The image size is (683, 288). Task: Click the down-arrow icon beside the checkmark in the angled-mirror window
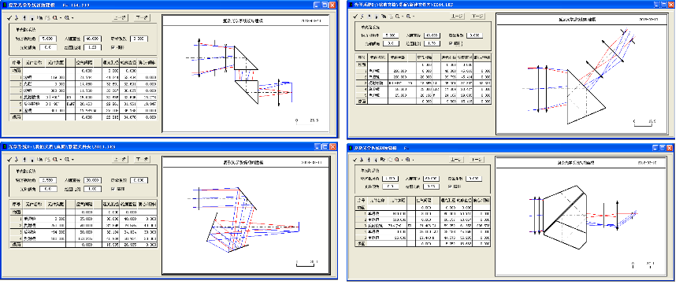point(17,159)
